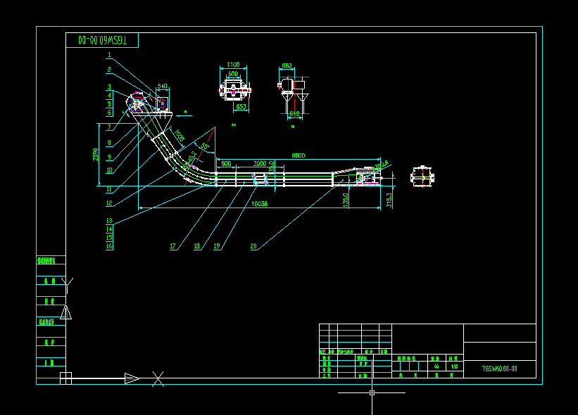Click the 2599 vertical height dimension
The height and width of the screenshot is (415, 578).
pos(96,154)
